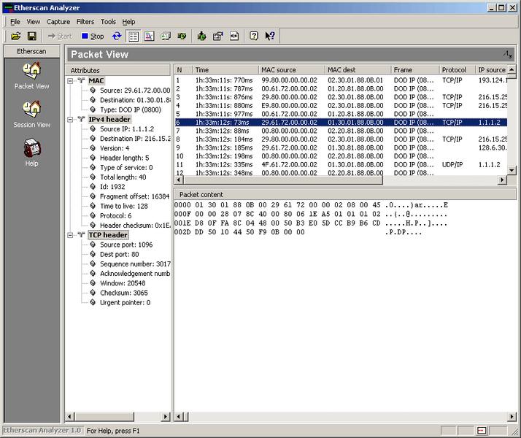Select packet row 8 at 184ms

click(341, 139)
